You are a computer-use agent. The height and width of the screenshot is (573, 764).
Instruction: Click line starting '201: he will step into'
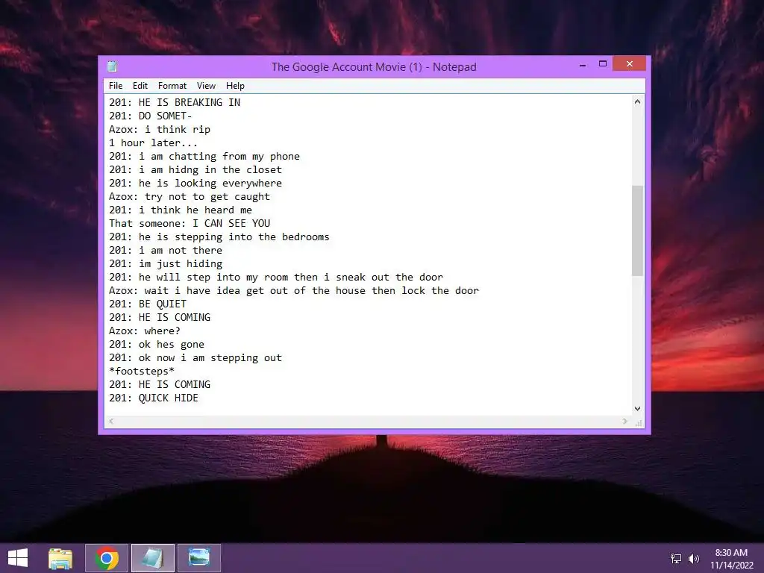276,278
